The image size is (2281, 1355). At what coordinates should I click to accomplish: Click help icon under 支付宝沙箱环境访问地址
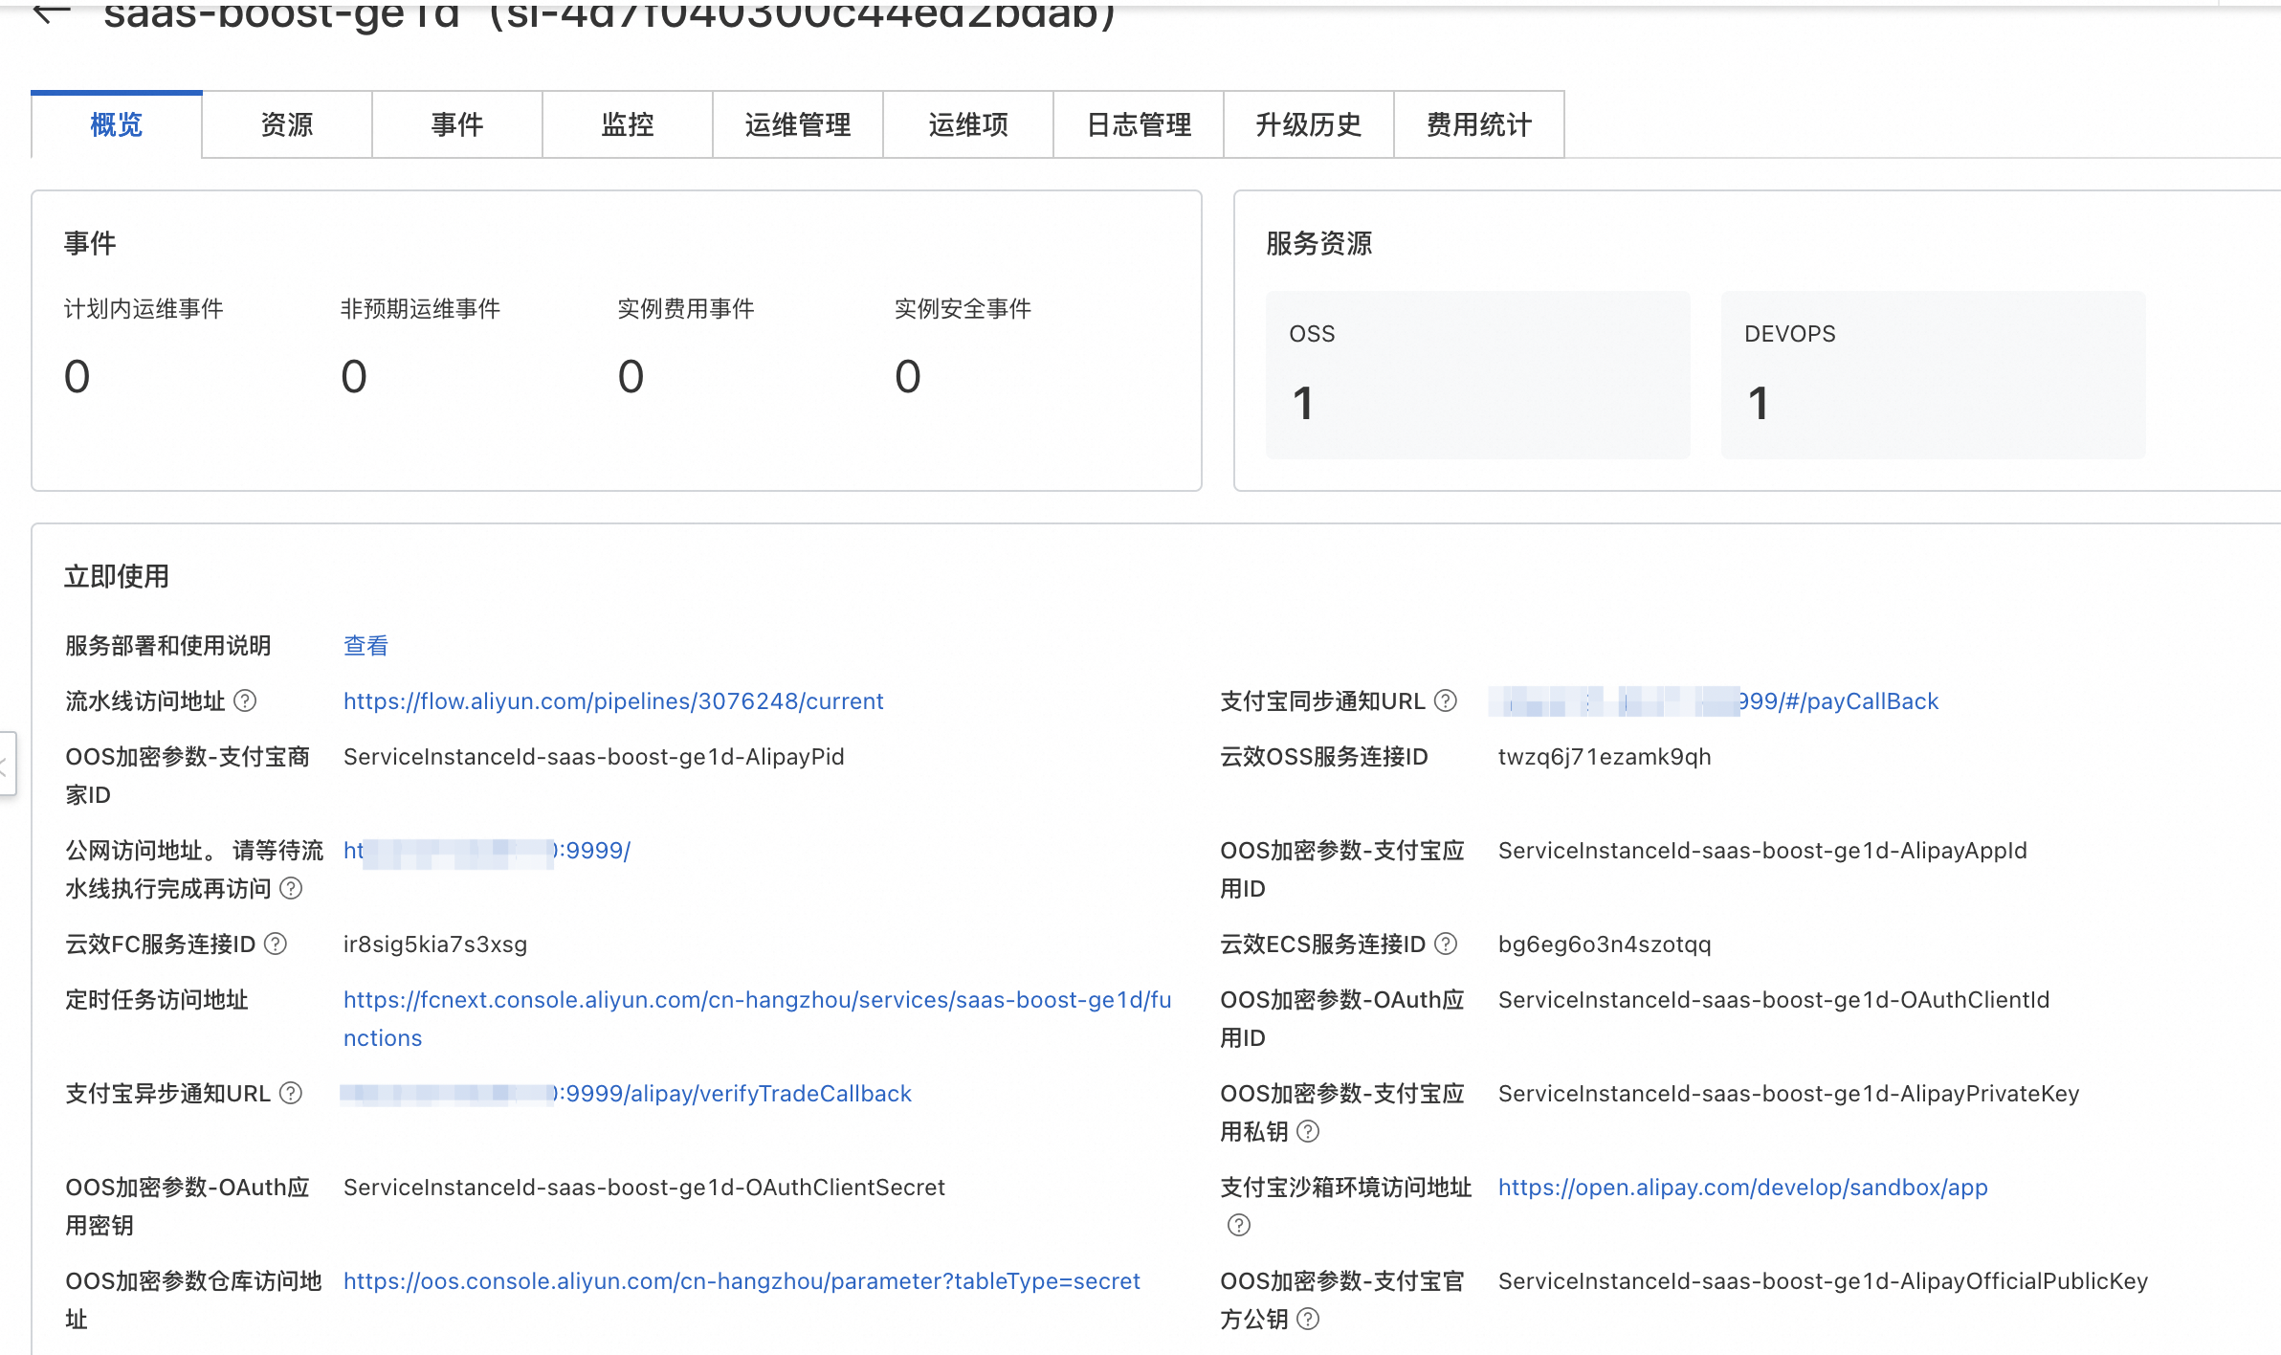(1239, 1225)
